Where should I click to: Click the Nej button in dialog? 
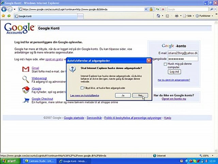tap(140, 95)
